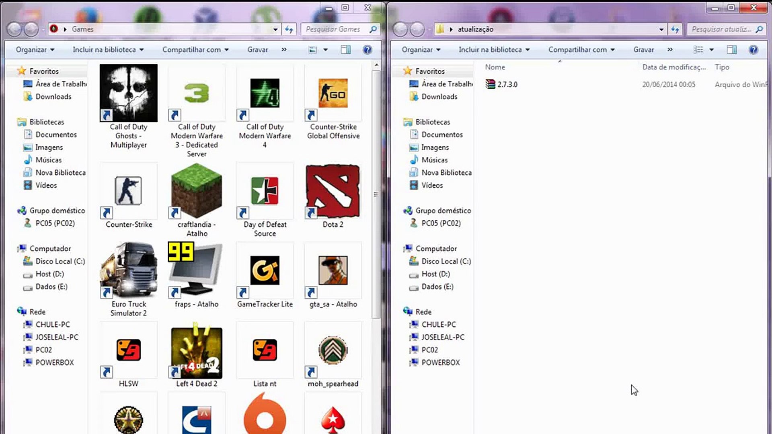The width and height of the screenshot is (772, 434).
Task: Expand view options dropdown in Games window
Action: 326,49
